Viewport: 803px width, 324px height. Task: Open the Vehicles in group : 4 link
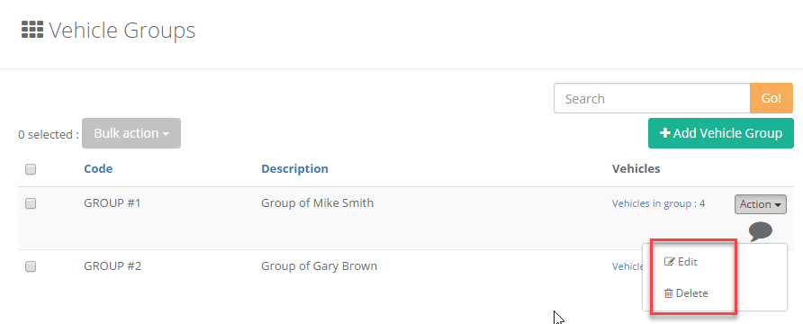click(658, 203)
